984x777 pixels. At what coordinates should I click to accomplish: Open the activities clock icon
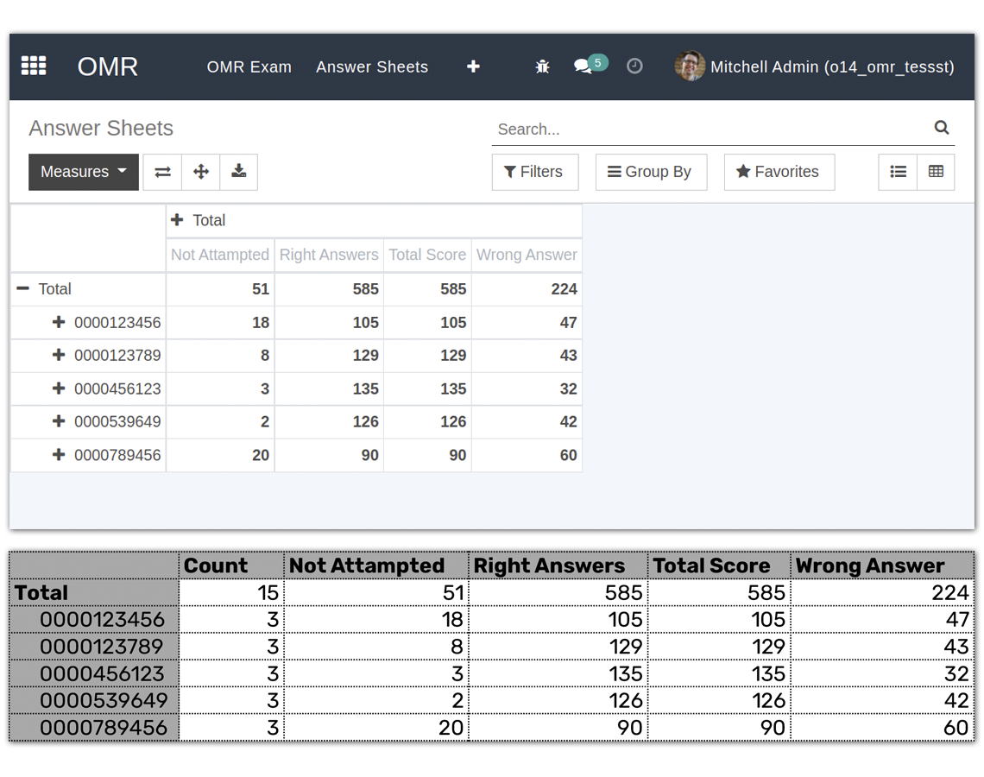point(634,66)
